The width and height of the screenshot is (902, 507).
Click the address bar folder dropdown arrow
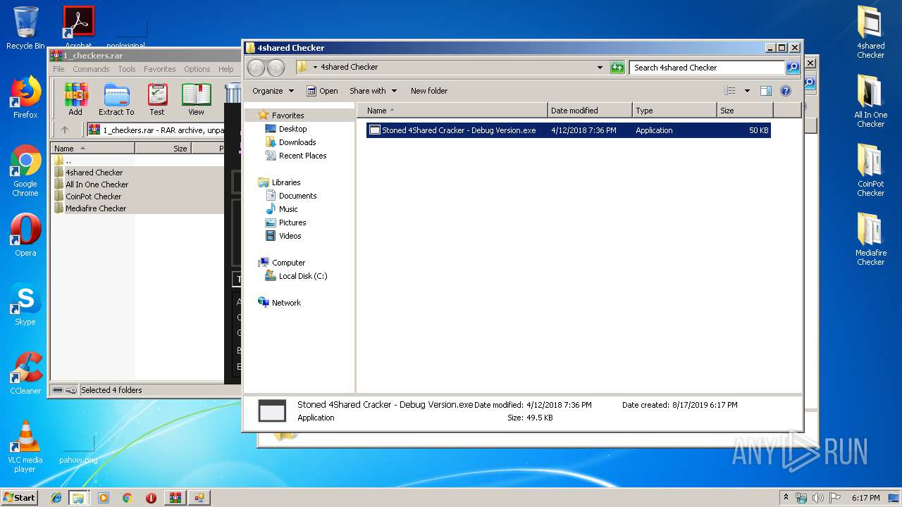coord(315,68)
